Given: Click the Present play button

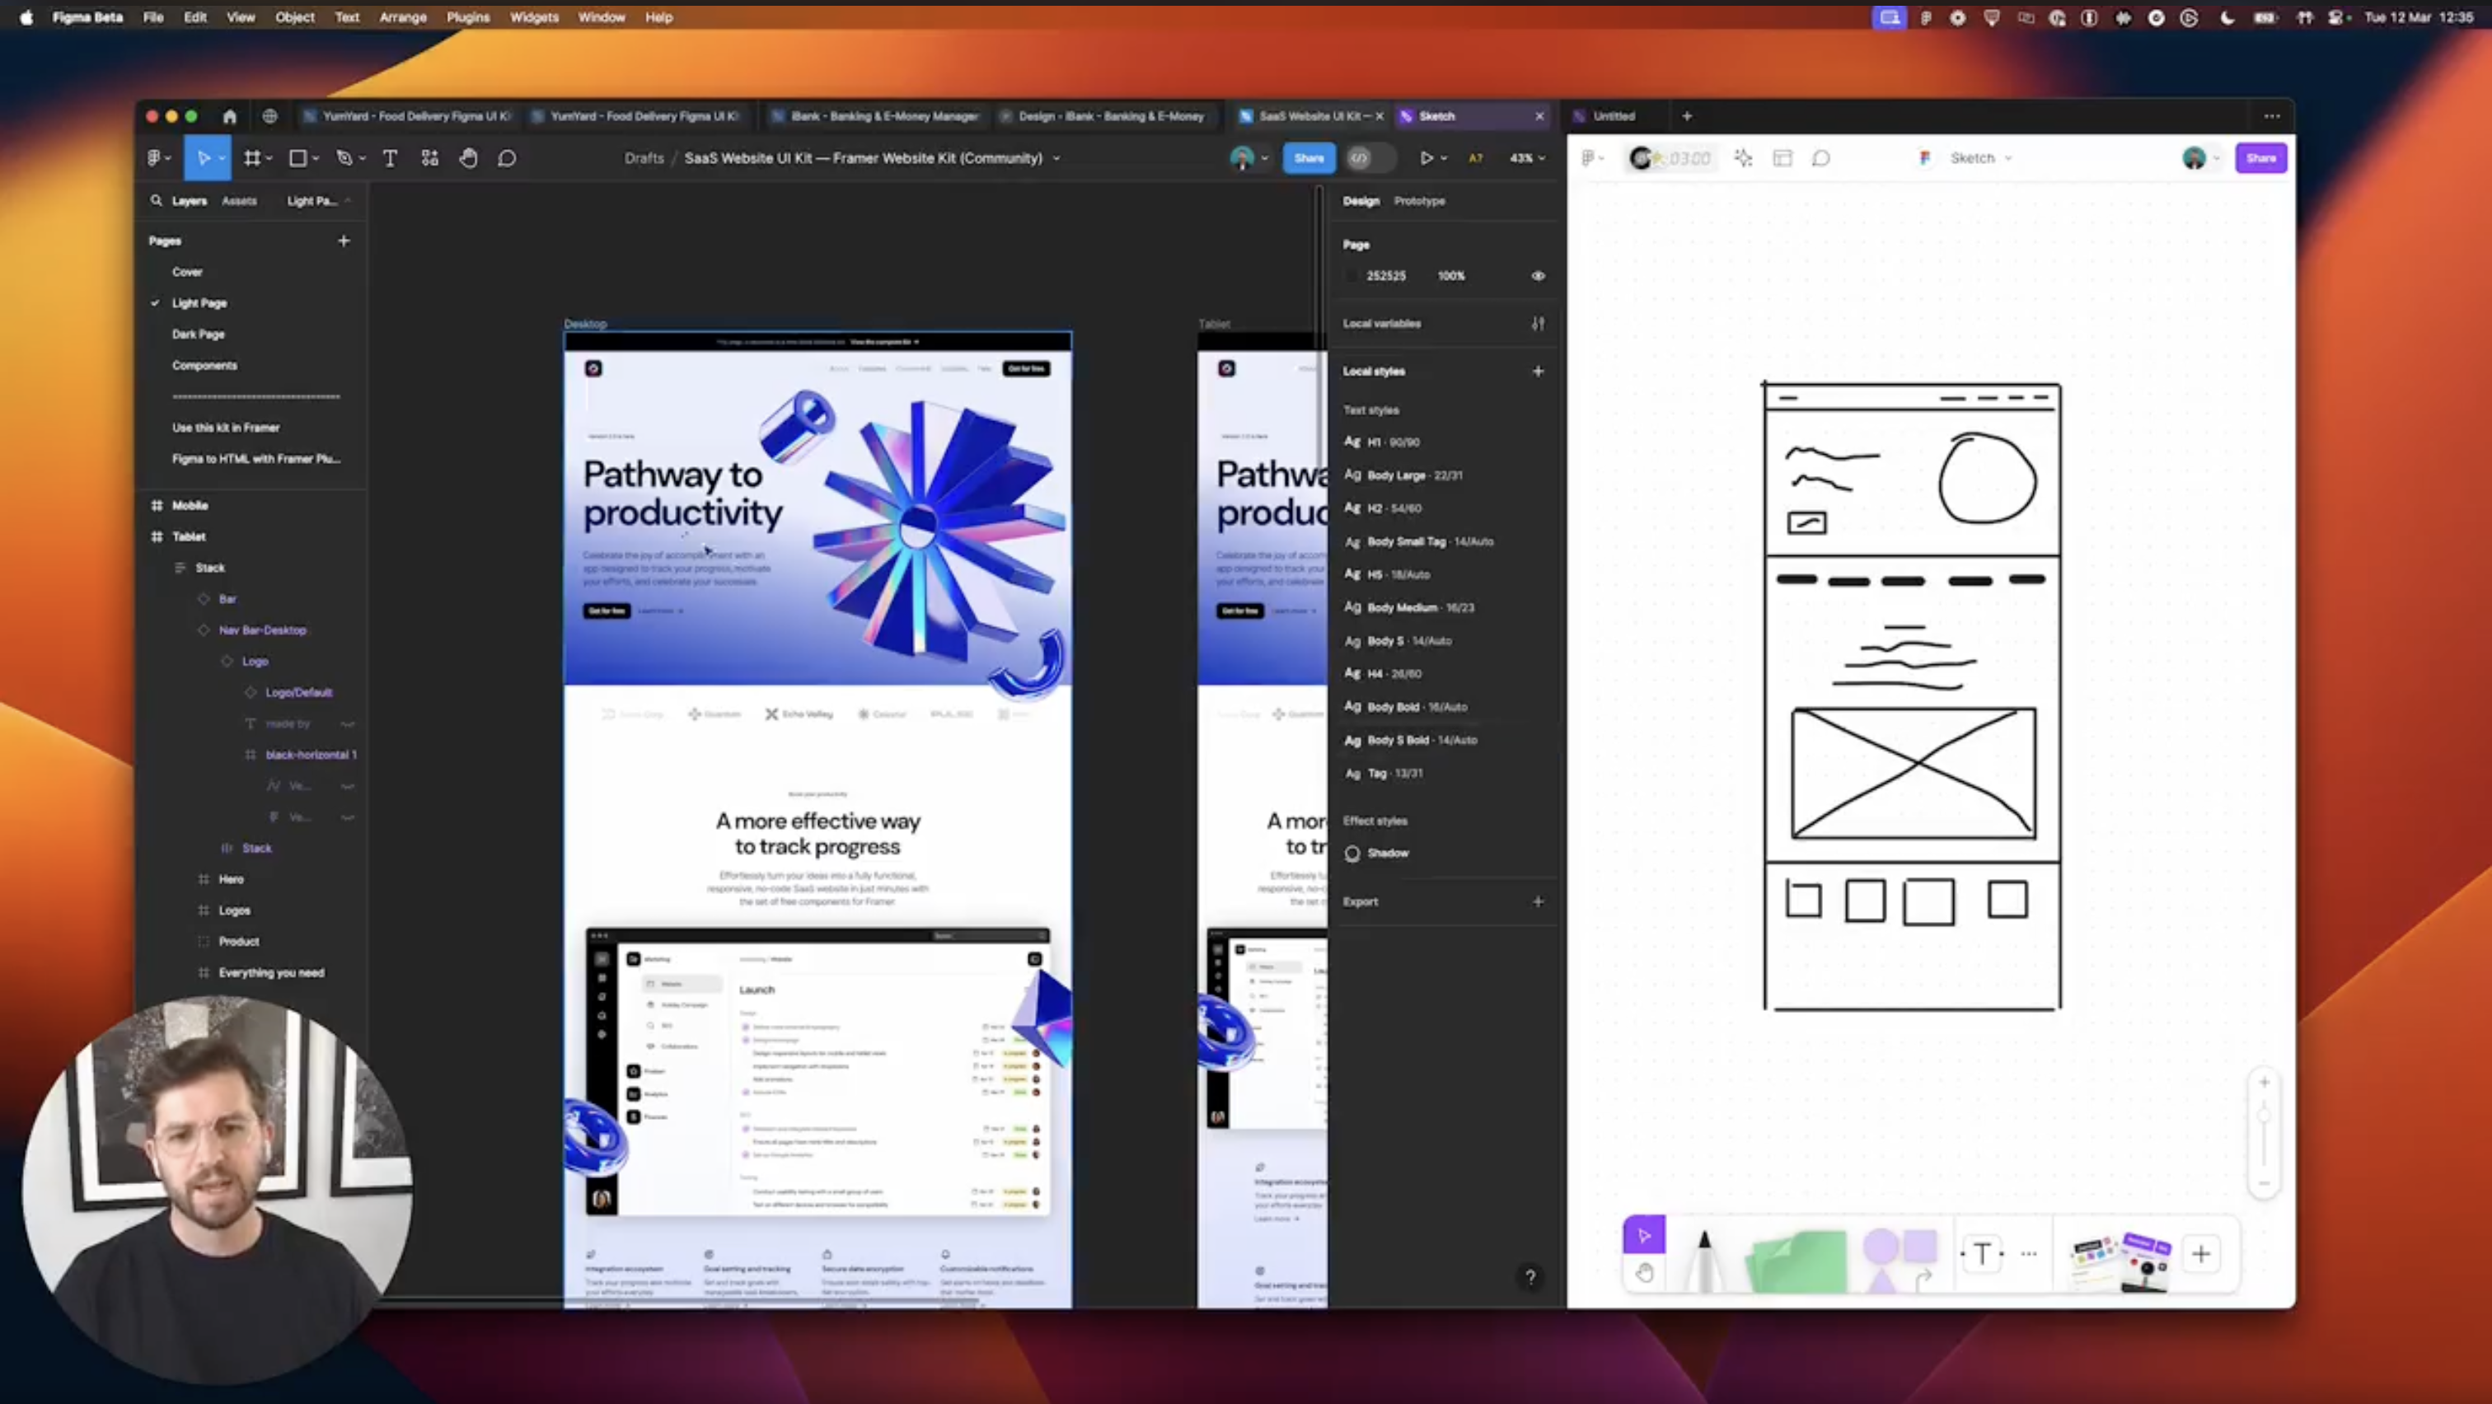Looking at the screenshot, I should coord(1426,157).
